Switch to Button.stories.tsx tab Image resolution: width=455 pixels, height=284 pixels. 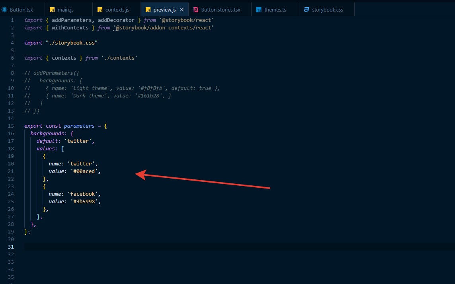(221, 10)
